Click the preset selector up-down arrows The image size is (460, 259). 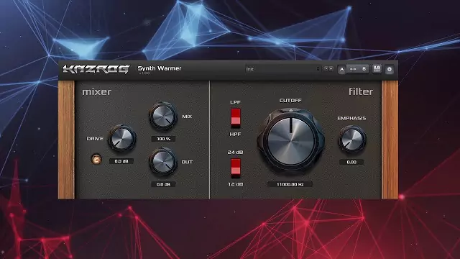tap(318, 69)
